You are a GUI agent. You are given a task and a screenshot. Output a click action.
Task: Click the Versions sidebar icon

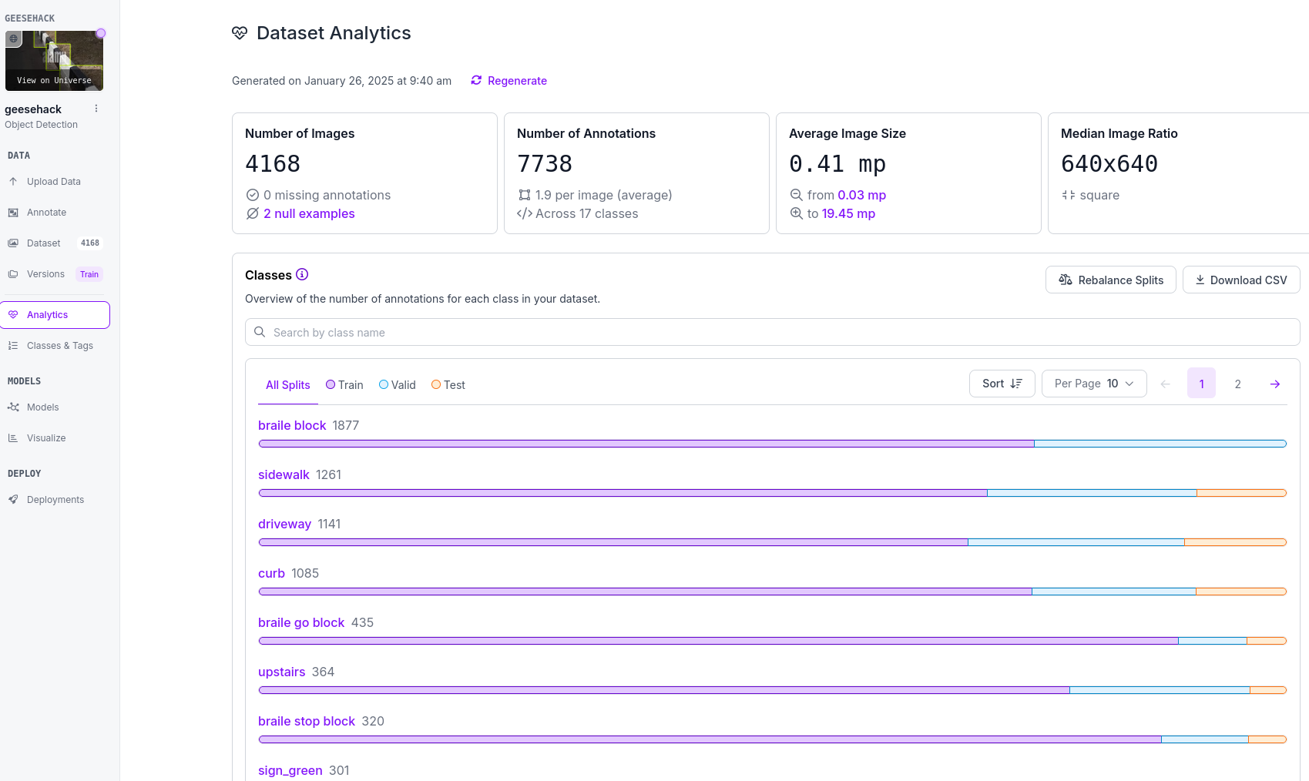coord(13,274)
